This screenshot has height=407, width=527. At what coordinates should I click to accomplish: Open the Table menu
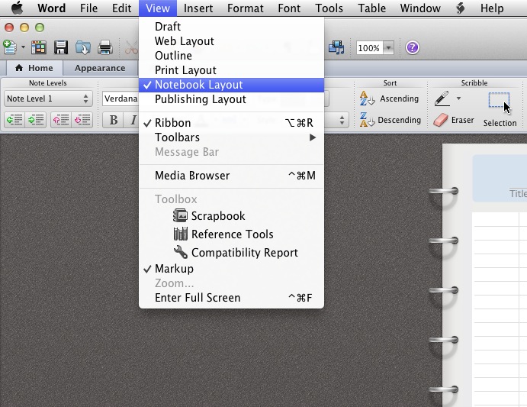[x=371, y=8]
